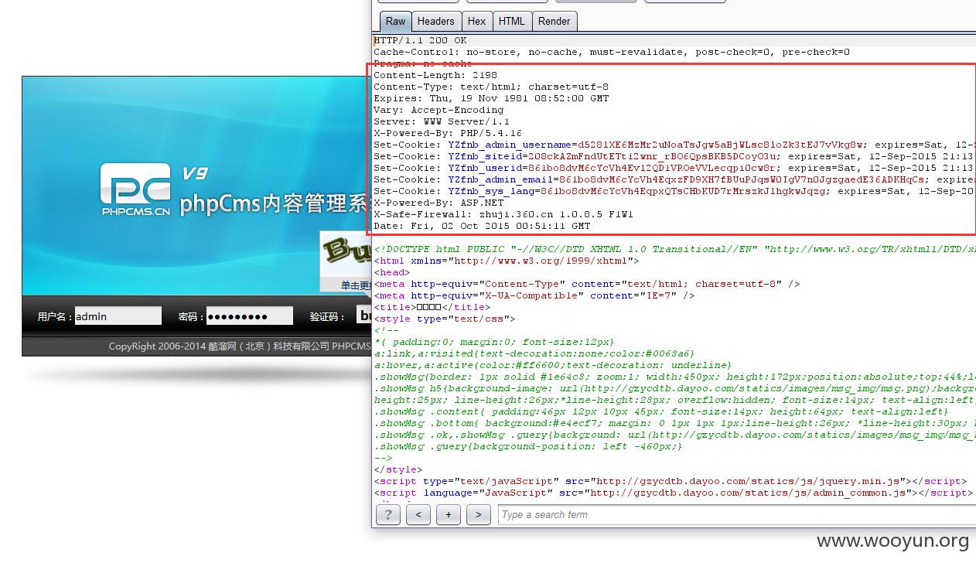This screenshot has width=976, height=563.
Task: Click the Expires: Thu, 19 Nov 1981 line
Action: pos(491,98)
